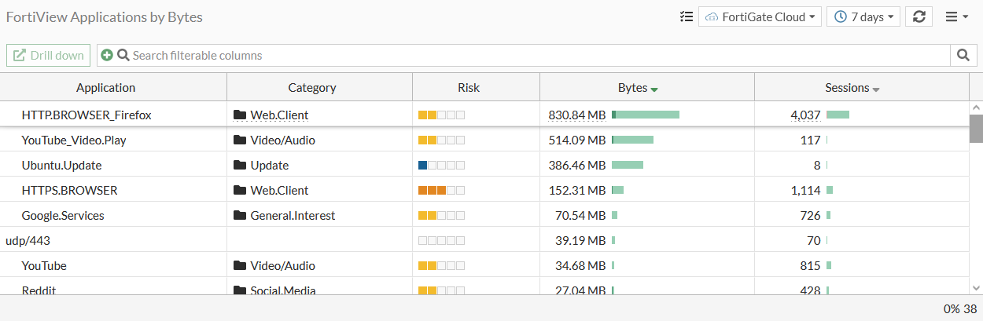Open the 7 days time range dropdown
This screenshot has height=321, width=983.
[863, 16]
